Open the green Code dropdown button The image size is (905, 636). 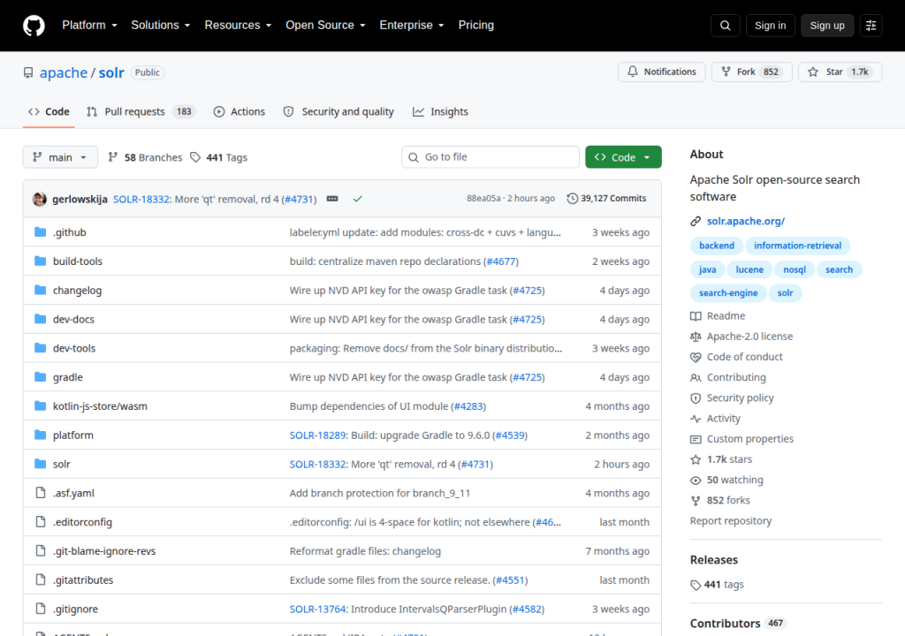(623, 157)
